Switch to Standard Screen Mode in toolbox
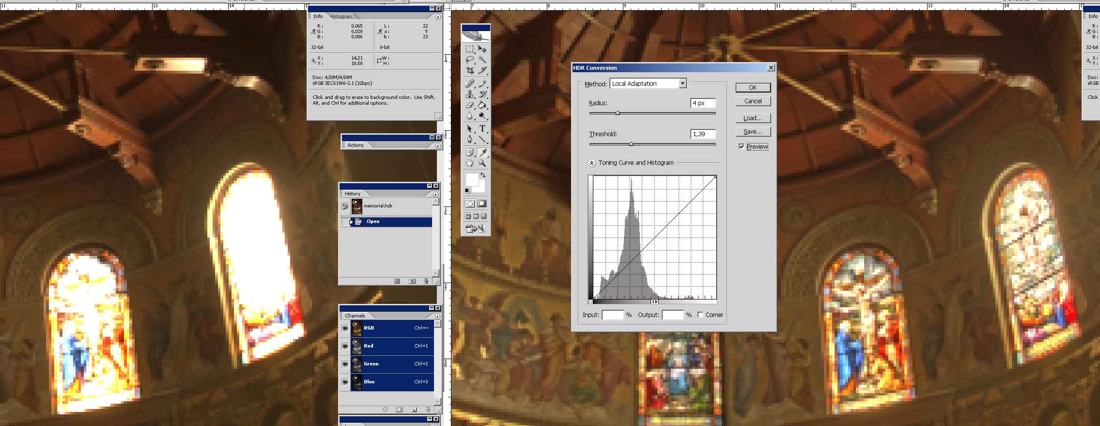Screen dimensions: 1100x426 click(x=468, y=216)
